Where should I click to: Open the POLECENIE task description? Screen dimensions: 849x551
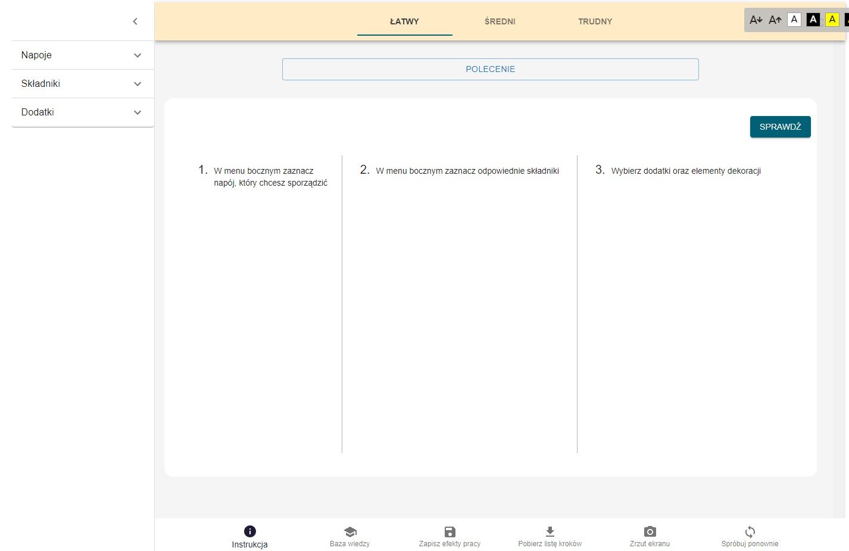tap(490, 69)
